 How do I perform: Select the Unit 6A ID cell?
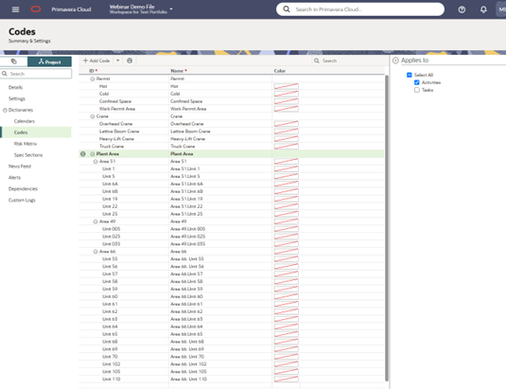pos(110,184)
